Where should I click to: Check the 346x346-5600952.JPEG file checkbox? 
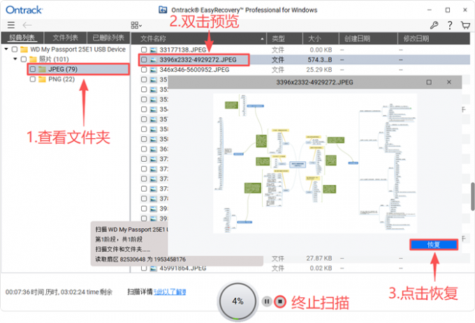[x=144, y=70]
